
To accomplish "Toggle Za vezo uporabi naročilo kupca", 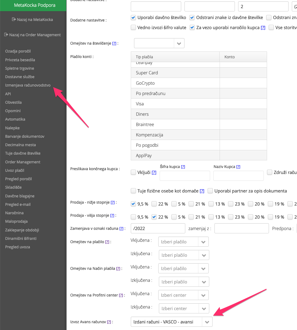I will pyautogui.click(x=192, y=28).
